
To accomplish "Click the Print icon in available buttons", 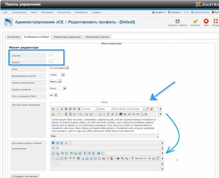I will point(118,158).
